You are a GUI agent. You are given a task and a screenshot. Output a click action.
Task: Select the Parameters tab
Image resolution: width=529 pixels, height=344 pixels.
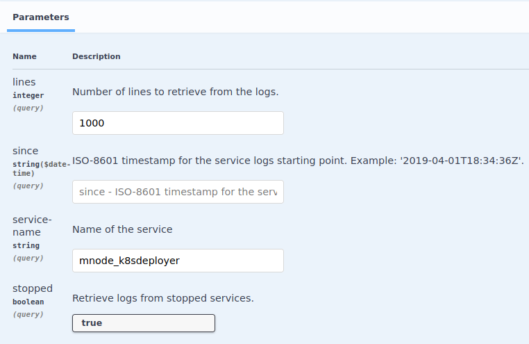point(41,17)
